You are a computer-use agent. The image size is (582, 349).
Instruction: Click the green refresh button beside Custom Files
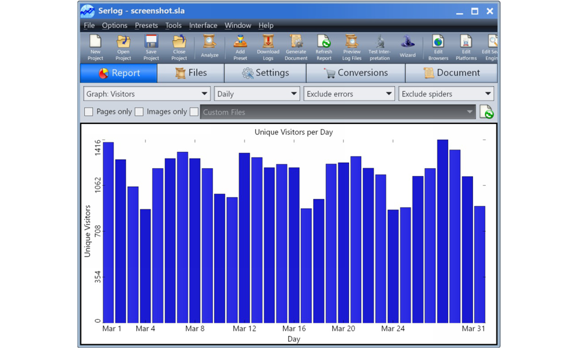click(487, 112)
